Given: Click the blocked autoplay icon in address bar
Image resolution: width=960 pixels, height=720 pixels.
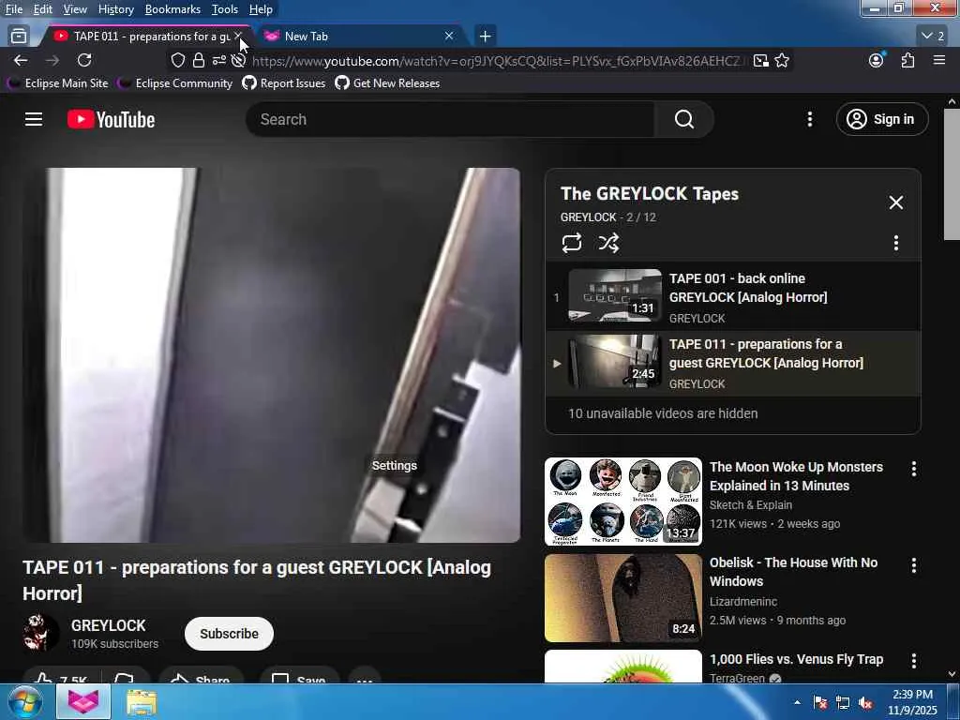Looking at the screenshot, I should click(239, 60).
